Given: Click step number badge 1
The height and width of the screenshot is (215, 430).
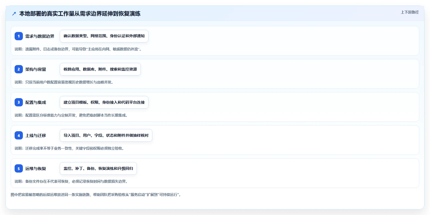Looking at the screenshot, I should [19, 36].
